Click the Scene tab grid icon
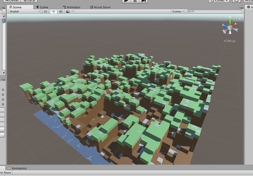 point(11,7)
